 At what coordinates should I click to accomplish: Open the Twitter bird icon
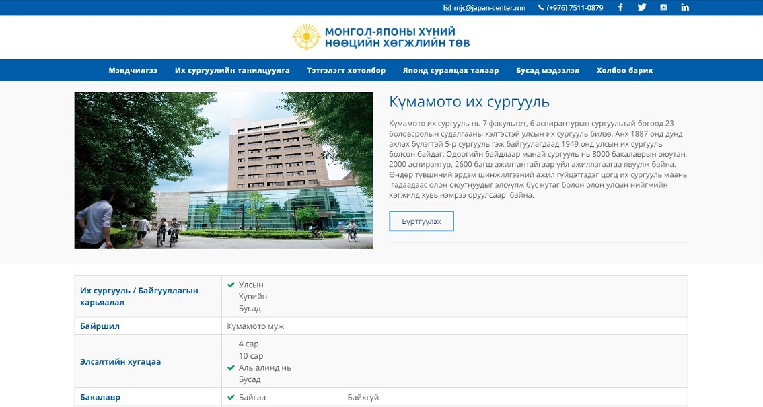pos(642,7)
